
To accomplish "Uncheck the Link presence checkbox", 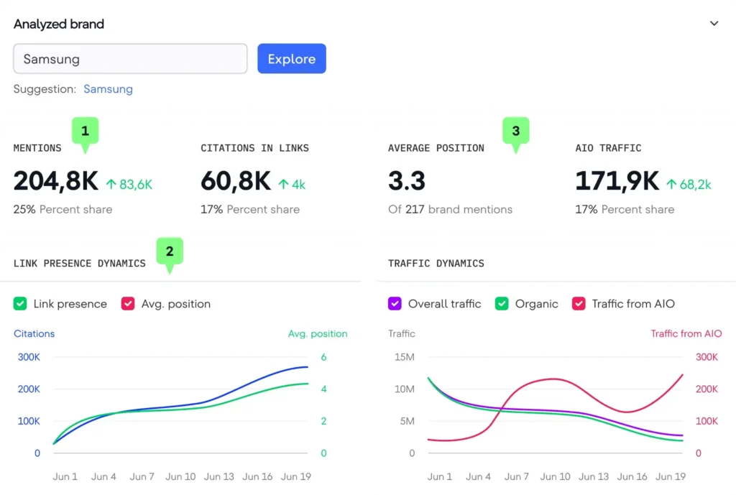I will [20, 304].
